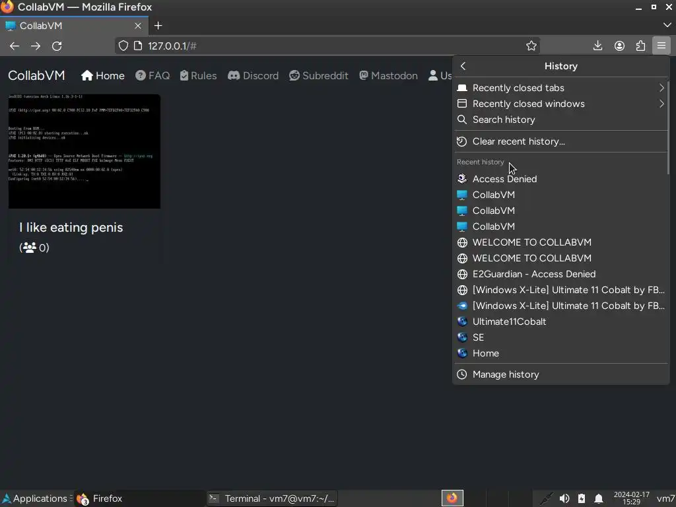Click the CollabVM site title
The height and width of the screenshot is (507, 676).
click(37, 75)
